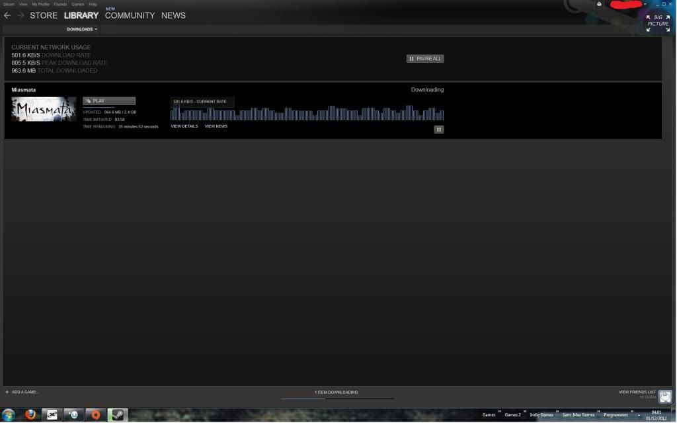Click the forward navigation arrow

(20, 15)
